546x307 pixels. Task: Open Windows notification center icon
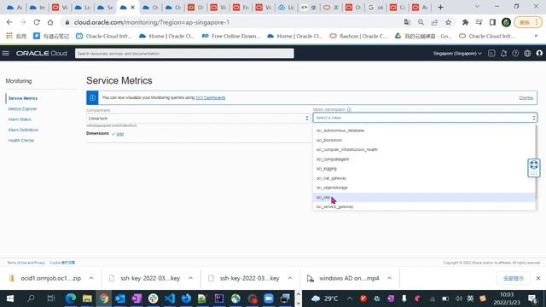click(x=532, y=298)
